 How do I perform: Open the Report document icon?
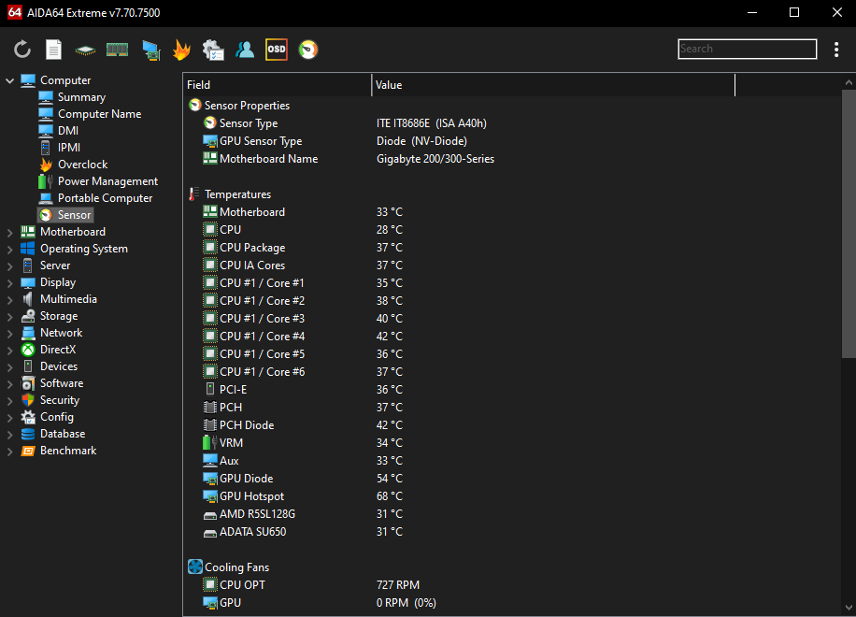point(54,50)
